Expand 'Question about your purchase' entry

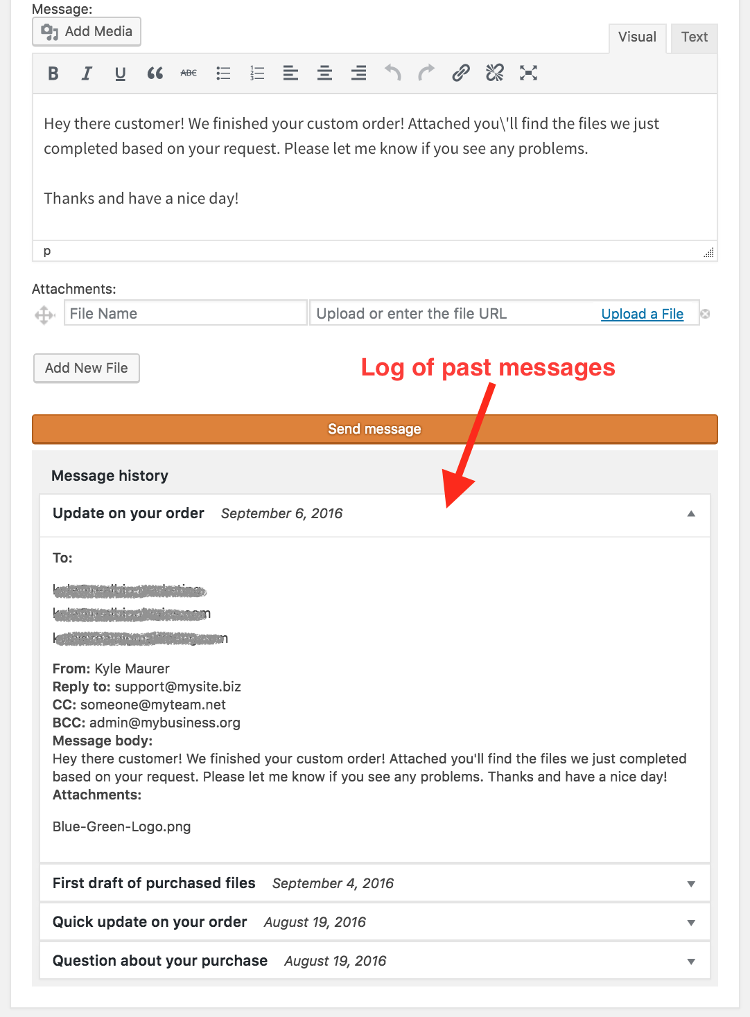690,962
